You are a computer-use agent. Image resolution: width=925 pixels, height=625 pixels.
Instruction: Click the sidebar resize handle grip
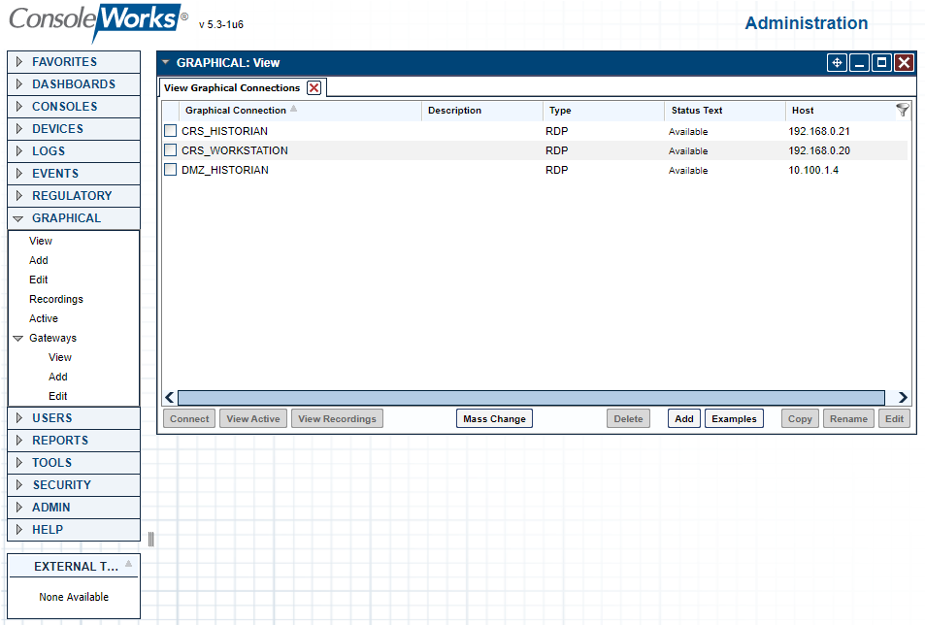pos(150,539)
